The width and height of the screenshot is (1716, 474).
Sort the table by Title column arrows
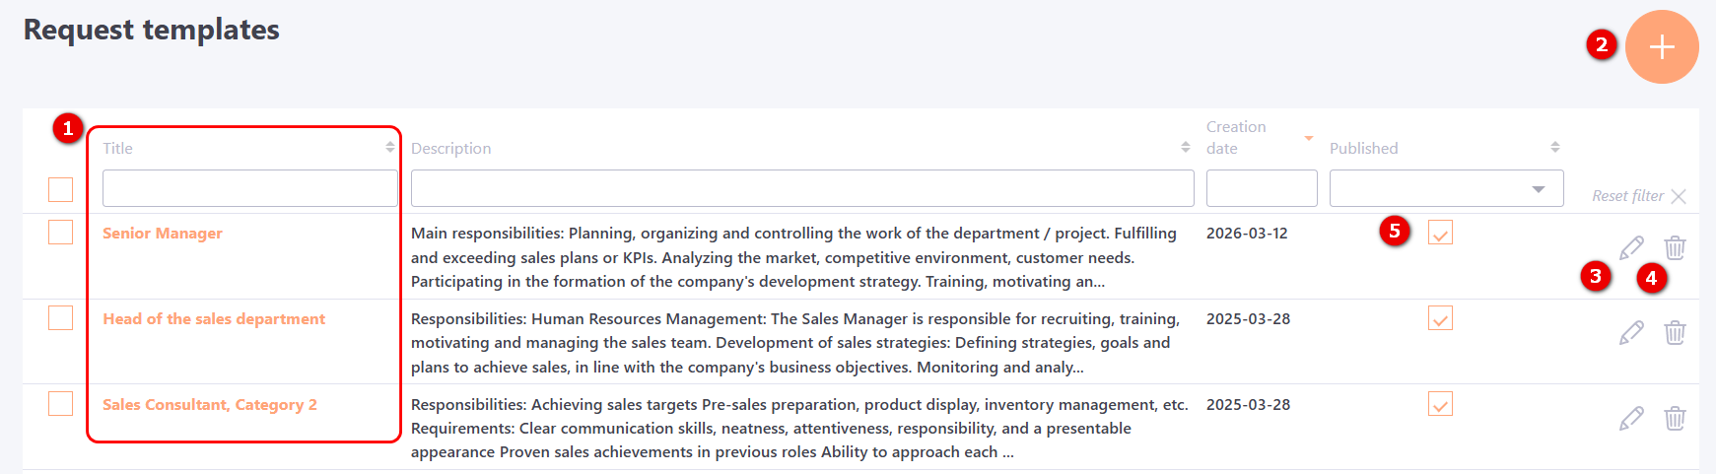pyautogui.click(x=390, y=147)
